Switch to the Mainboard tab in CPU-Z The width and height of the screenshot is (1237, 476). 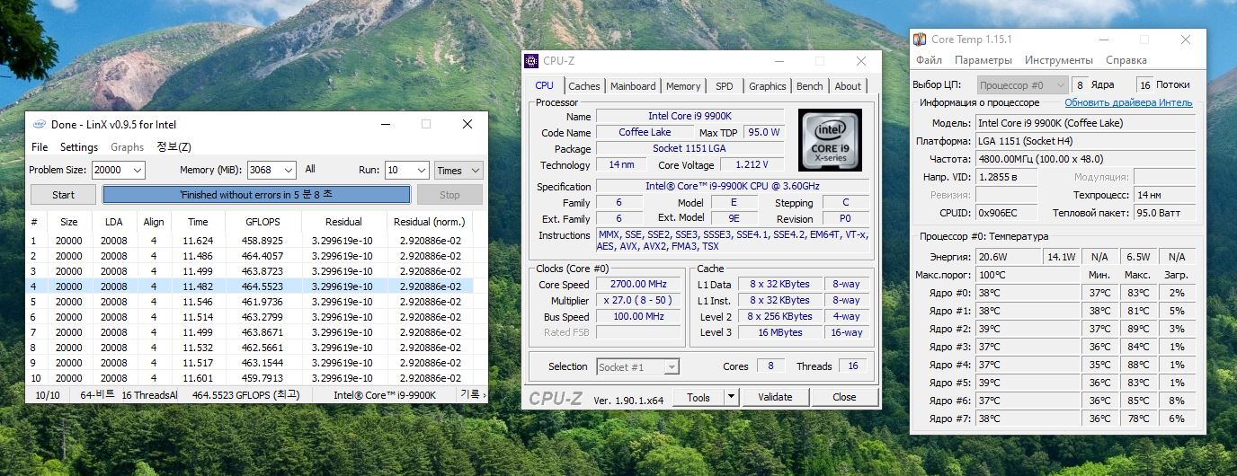633,86
